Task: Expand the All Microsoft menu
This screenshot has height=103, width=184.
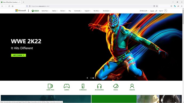Action: point(144,11)
